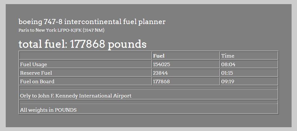297x131 pixels.
Task: Click the Fuel Usage row label
Action: point(33,65)
